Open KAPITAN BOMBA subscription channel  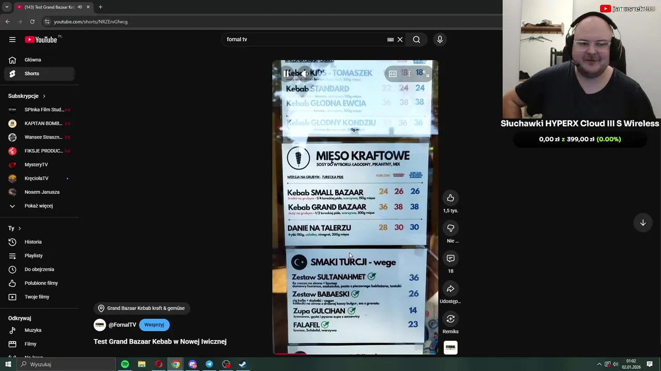tap(39, 124)
